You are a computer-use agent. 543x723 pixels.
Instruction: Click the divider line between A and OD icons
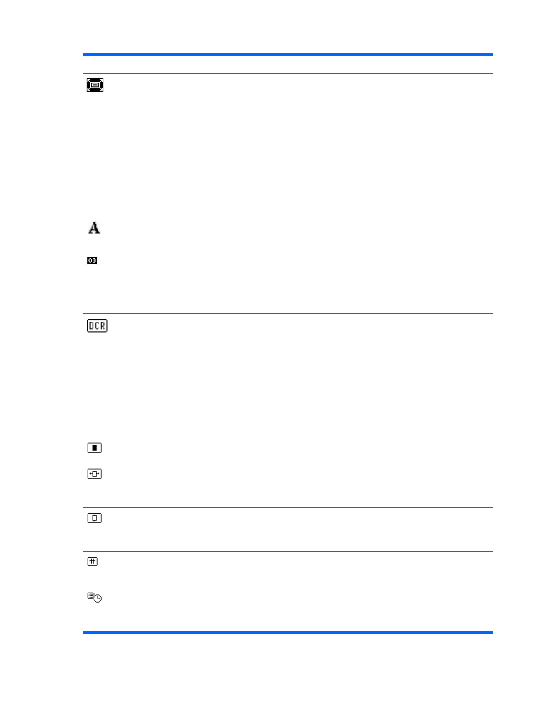click(288, 251)
